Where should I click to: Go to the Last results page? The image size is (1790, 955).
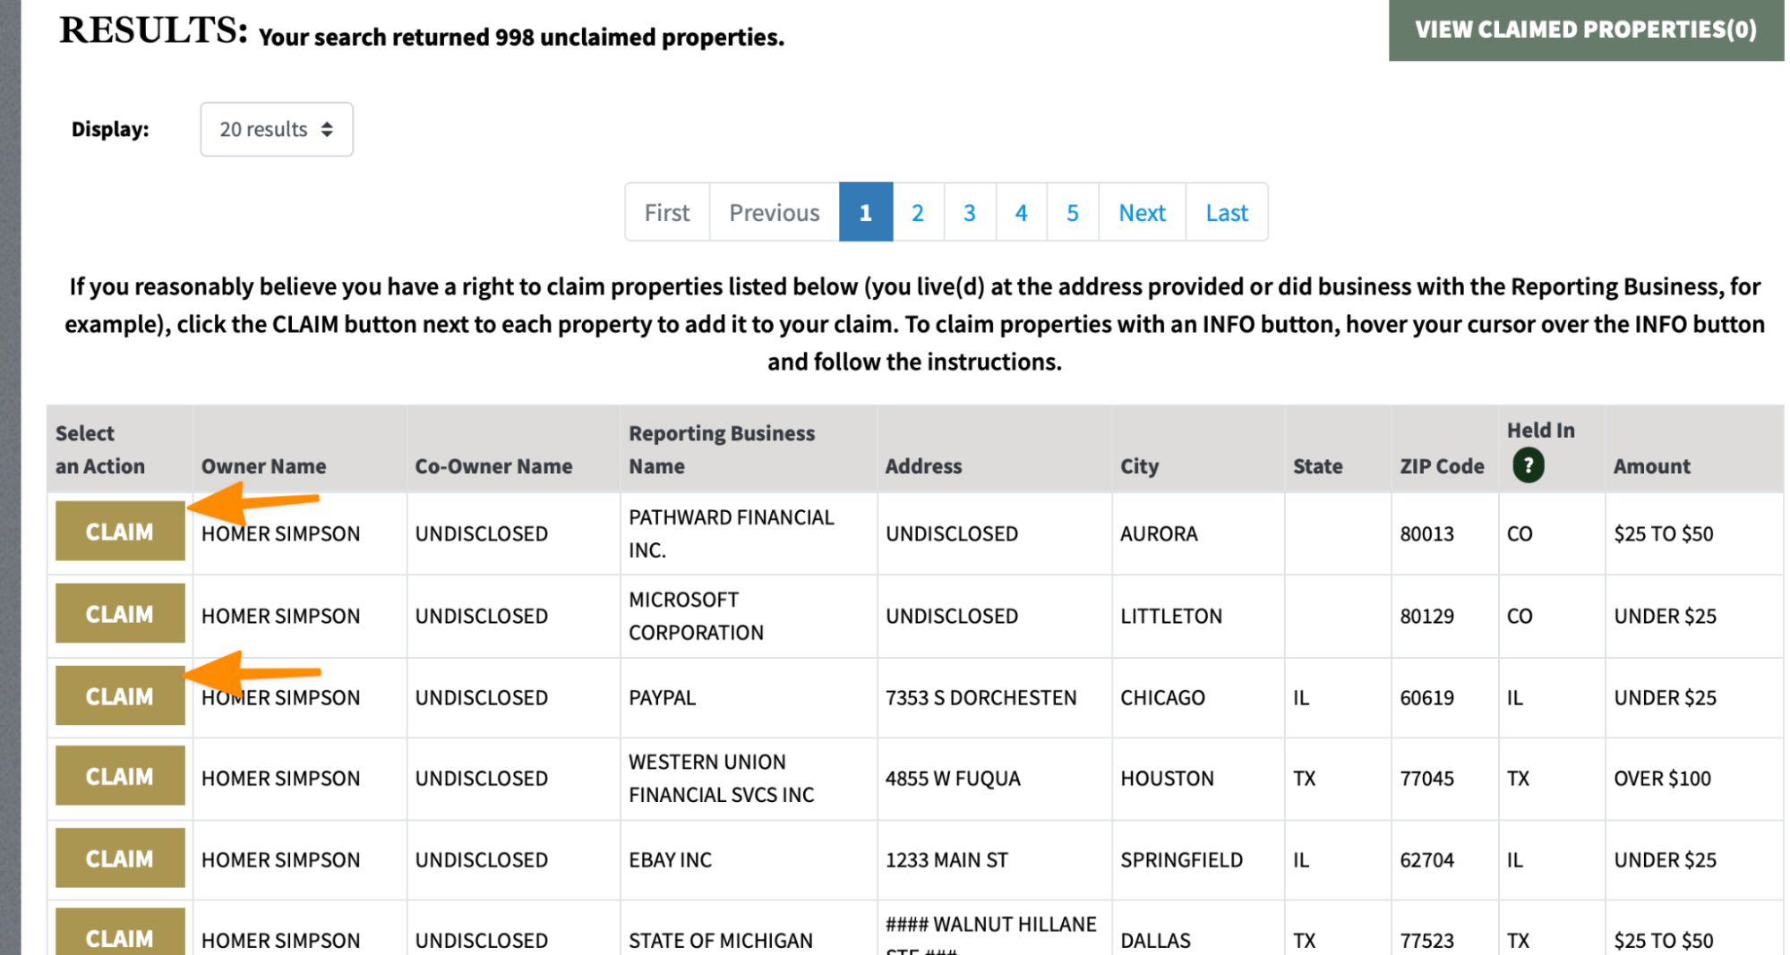pos(1227,212)
